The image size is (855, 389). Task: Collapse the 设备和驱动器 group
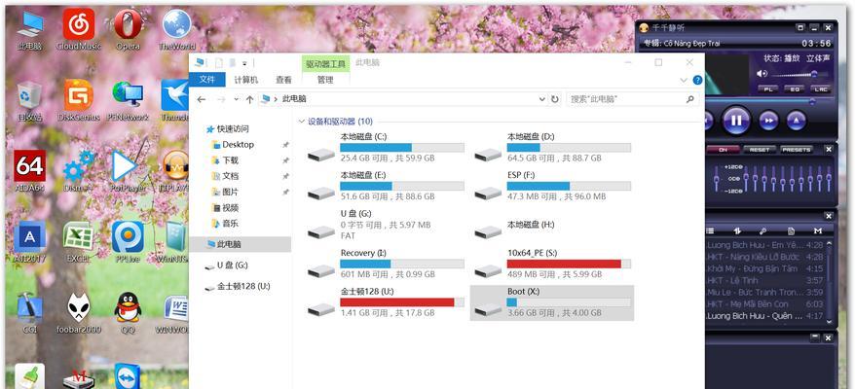click(302, 122)
